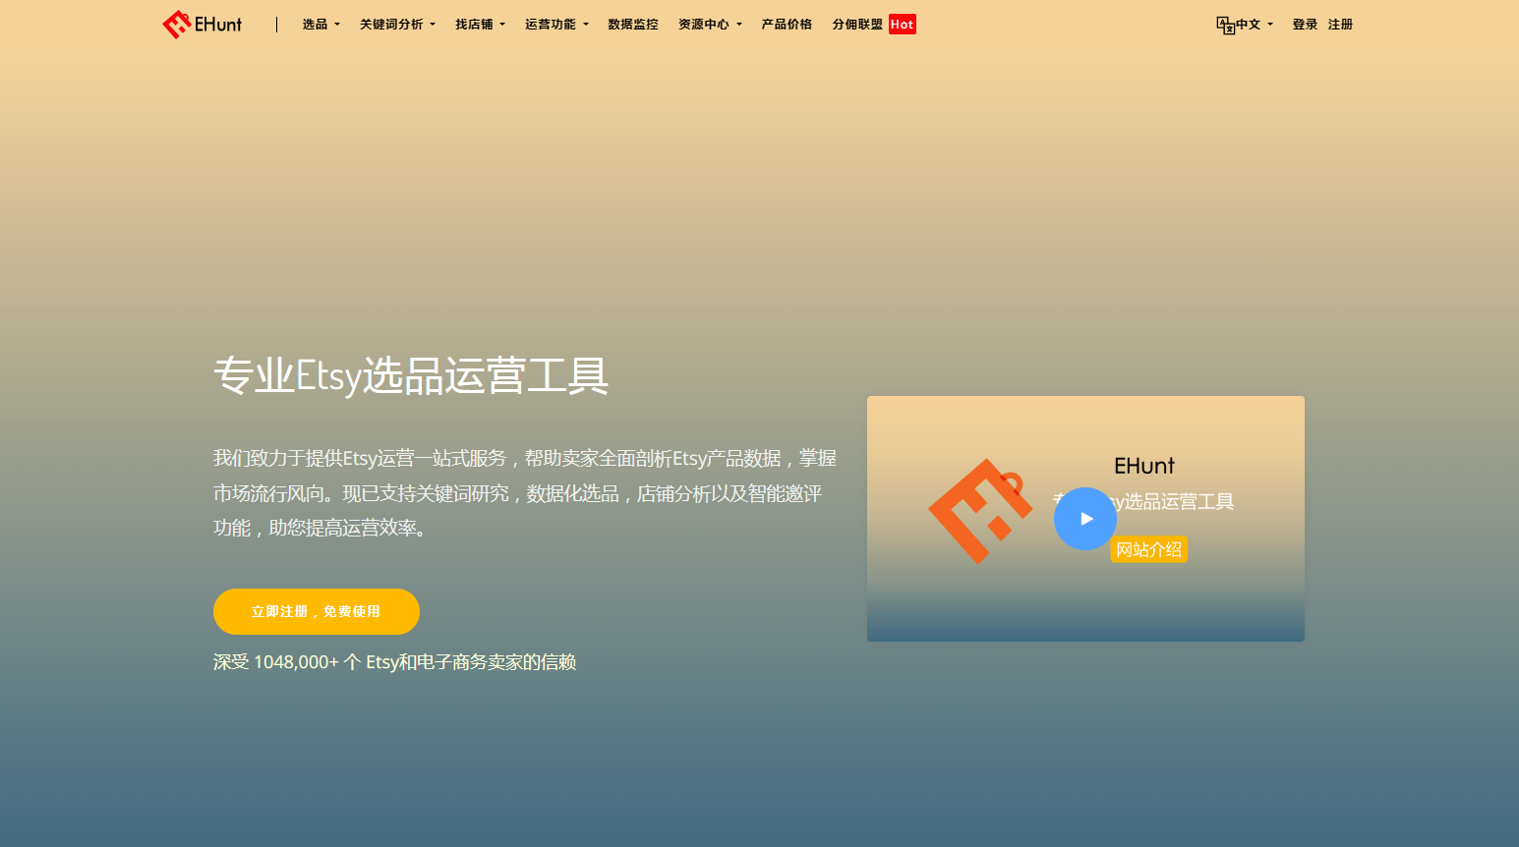Viewport: 1519px width, 847px height.
Task: Click the EHunt logo in the header
Action: 202,25
